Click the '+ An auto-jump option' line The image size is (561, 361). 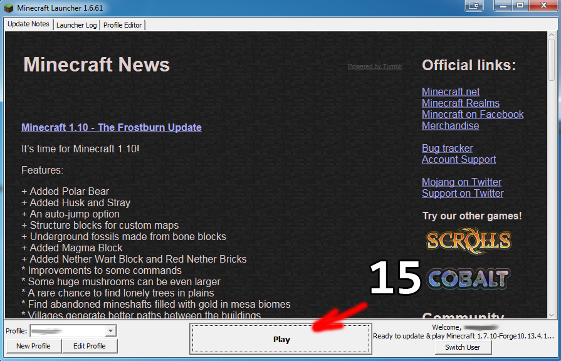pos(70,214)
